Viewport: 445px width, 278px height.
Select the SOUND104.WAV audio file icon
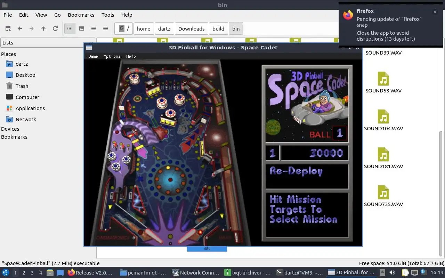point(383,117)
